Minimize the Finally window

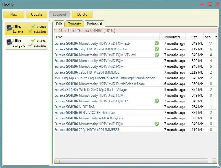pos(202,5)
